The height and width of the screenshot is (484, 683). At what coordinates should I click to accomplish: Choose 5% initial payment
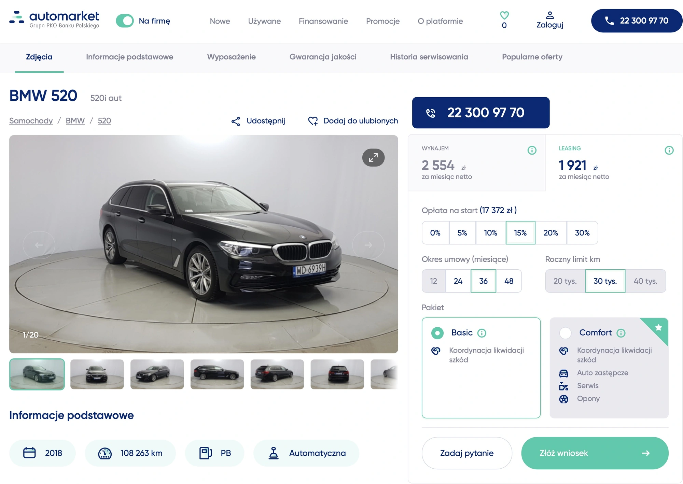[x=462, y=233]
